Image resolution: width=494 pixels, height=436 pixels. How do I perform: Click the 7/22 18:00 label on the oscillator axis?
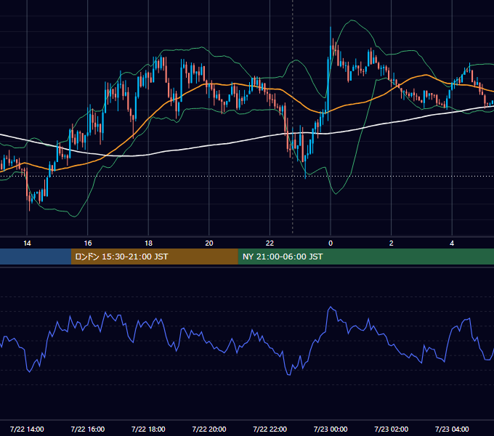148,429
